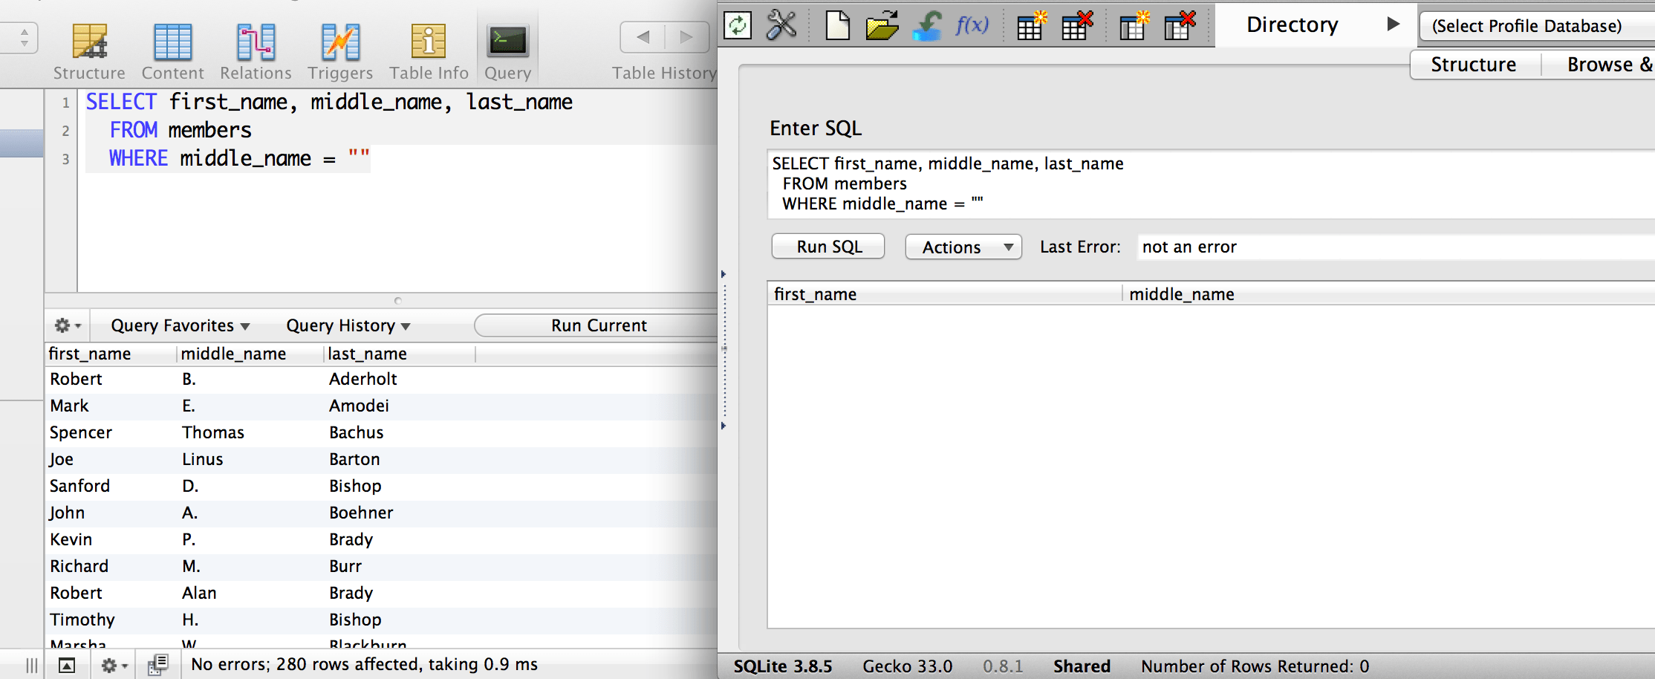Click into the Enter SQL text area
This screenshot has width=1655, height=679.
[1211, 184]
